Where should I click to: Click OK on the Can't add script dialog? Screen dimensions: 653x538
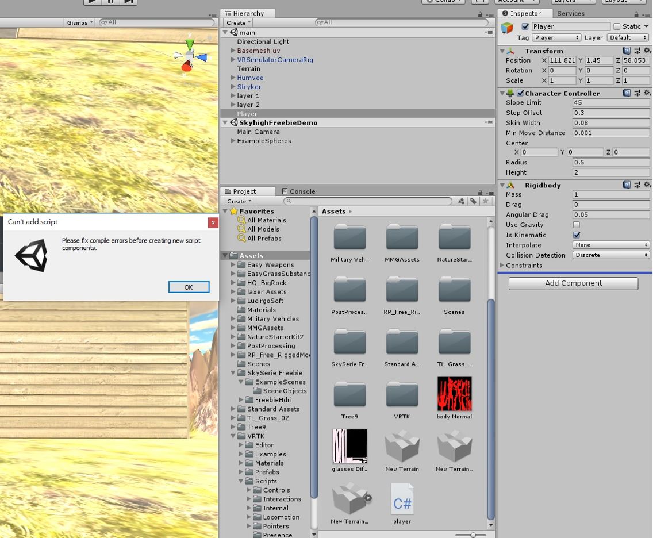(189, 287)
